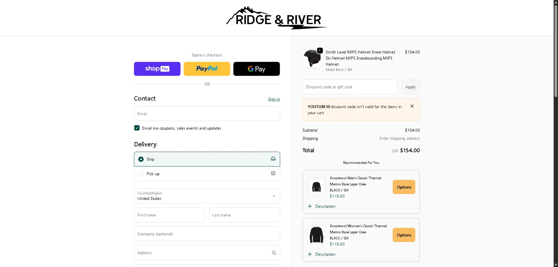Click the Smartwool Men's crew thumbnail
558x267 pixels.
click(317, 187)
